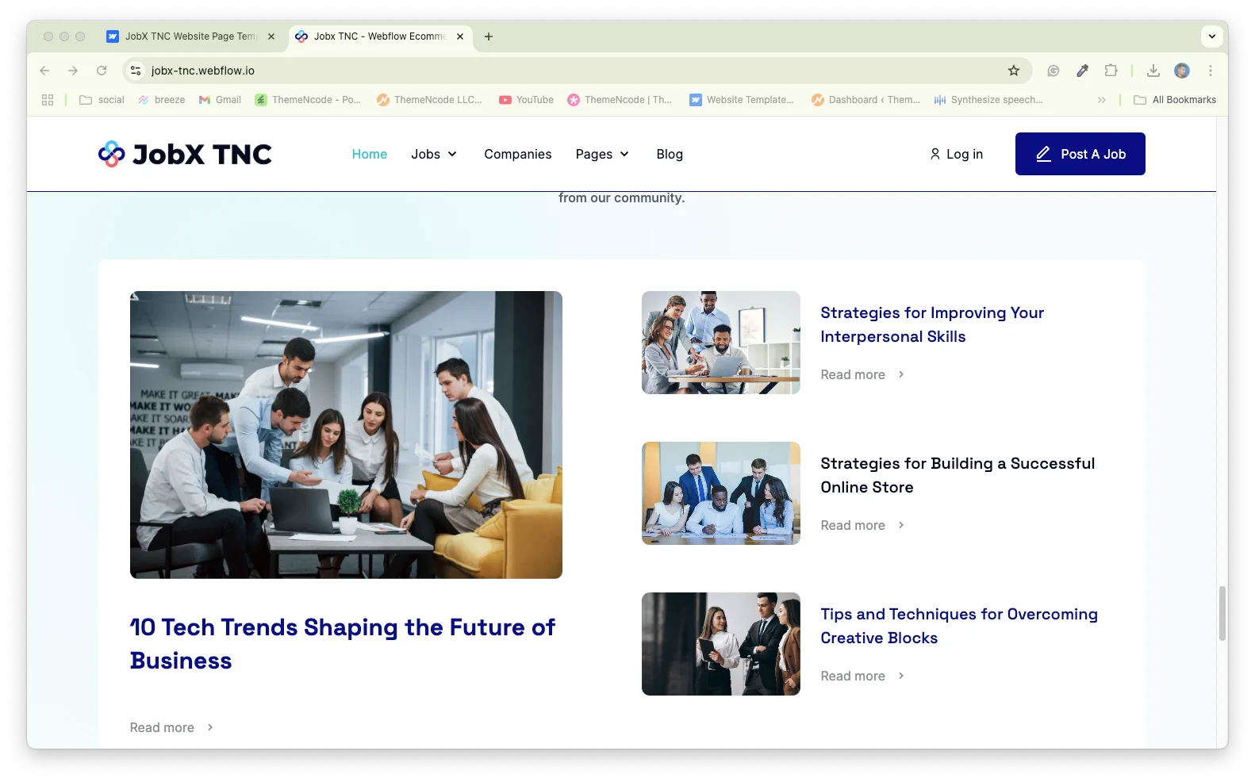Image resolution: width=1255 pixels, height=782 pixels.
Task: Open the downloads icon in the toolbar
Action: click(x=1153, y=71)
